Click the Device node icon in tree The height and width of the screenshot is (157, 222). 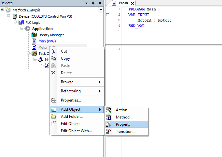(15, 16)
